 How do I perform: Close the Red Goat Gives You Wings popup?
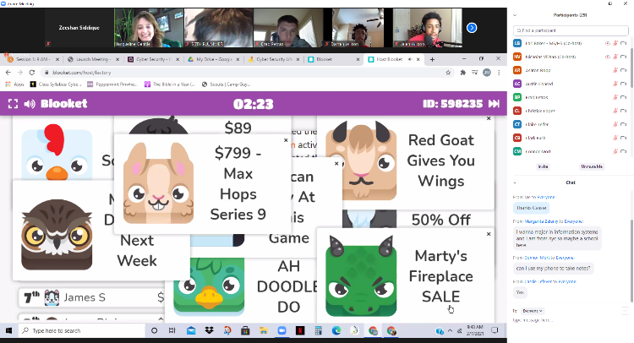[x=489, y=118]
